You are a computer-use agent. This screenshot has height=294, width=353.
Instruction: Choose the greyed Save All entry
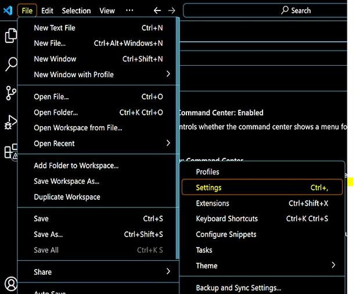point(98,250)
